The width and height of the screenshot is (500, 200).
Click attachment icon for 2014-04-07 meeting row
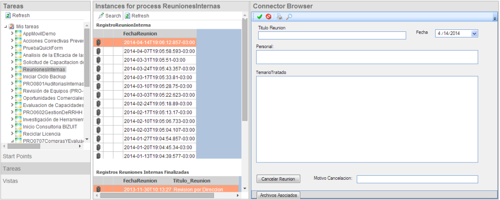pyautogui.click(x=98, y=51)
